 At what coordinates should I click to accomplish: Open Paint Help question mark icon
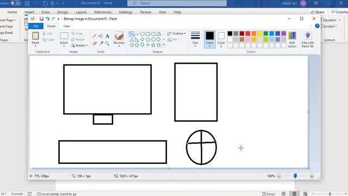click(318, 26)
